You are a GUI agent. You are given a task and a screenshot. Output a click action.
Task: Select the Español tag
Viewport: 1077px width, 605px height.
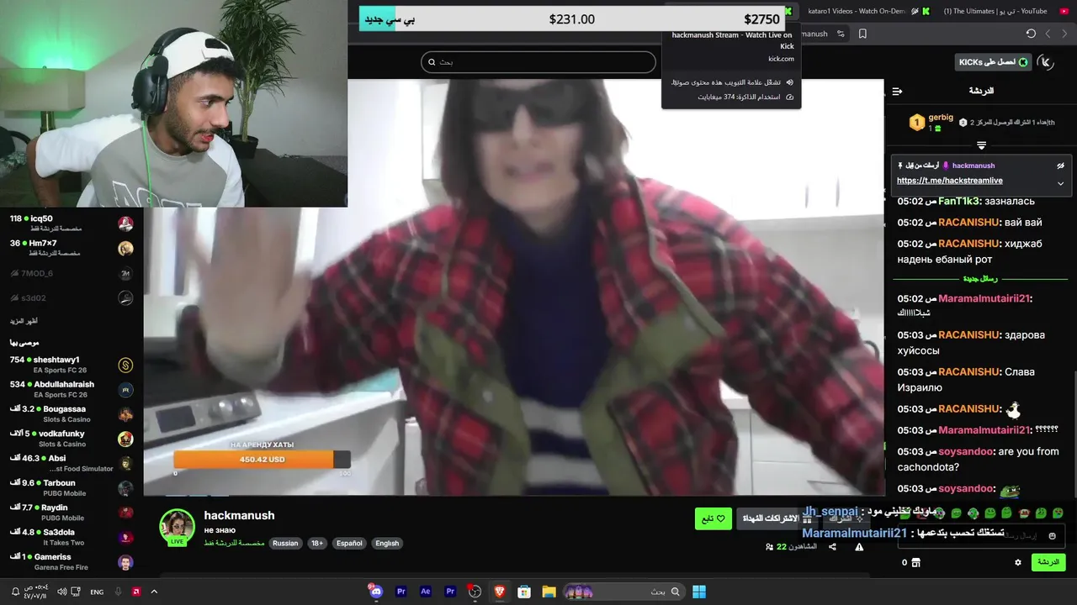pos(349,543)
